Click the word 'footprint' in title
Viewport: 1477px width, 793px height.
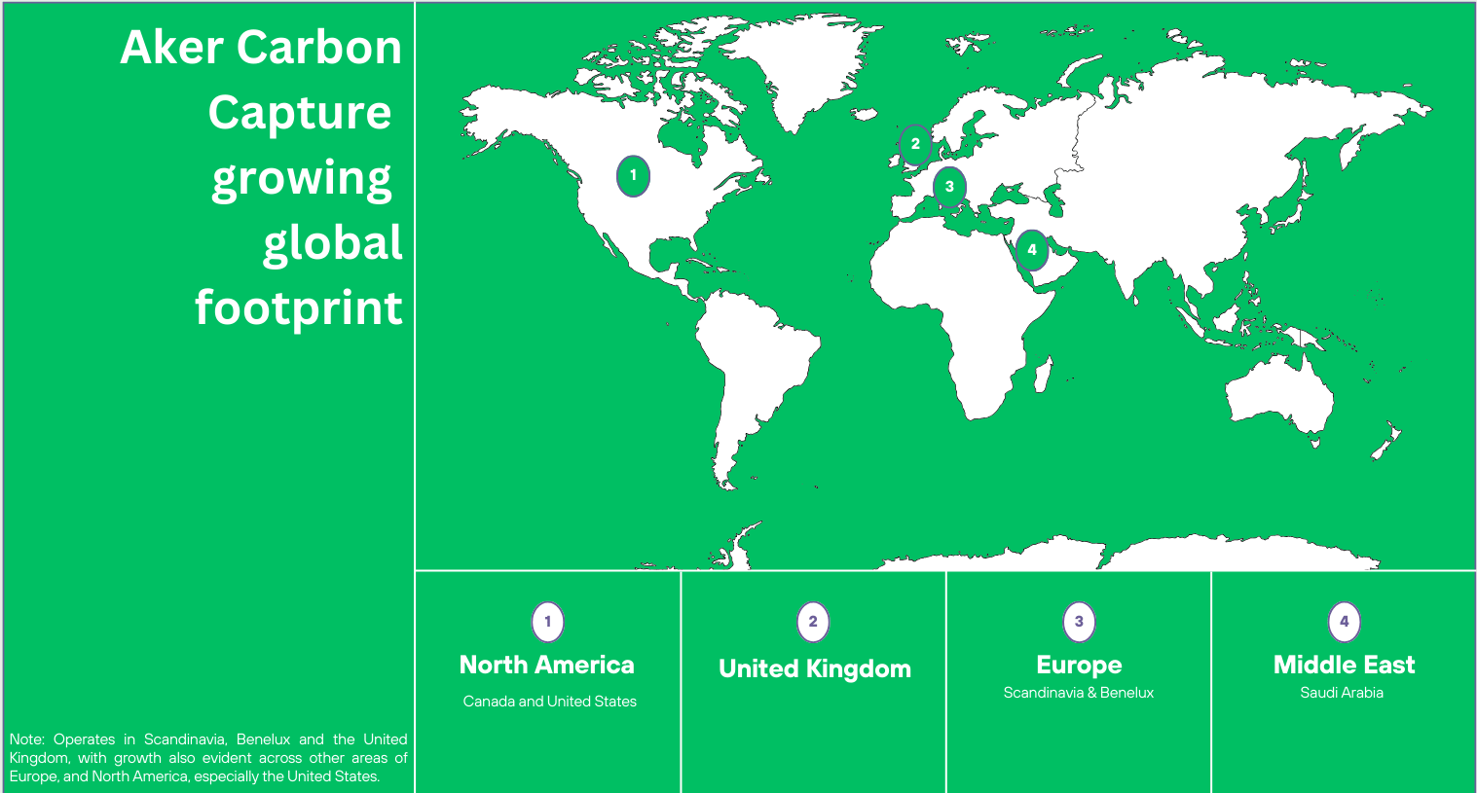pyautogui.click(x=299, y=308)
